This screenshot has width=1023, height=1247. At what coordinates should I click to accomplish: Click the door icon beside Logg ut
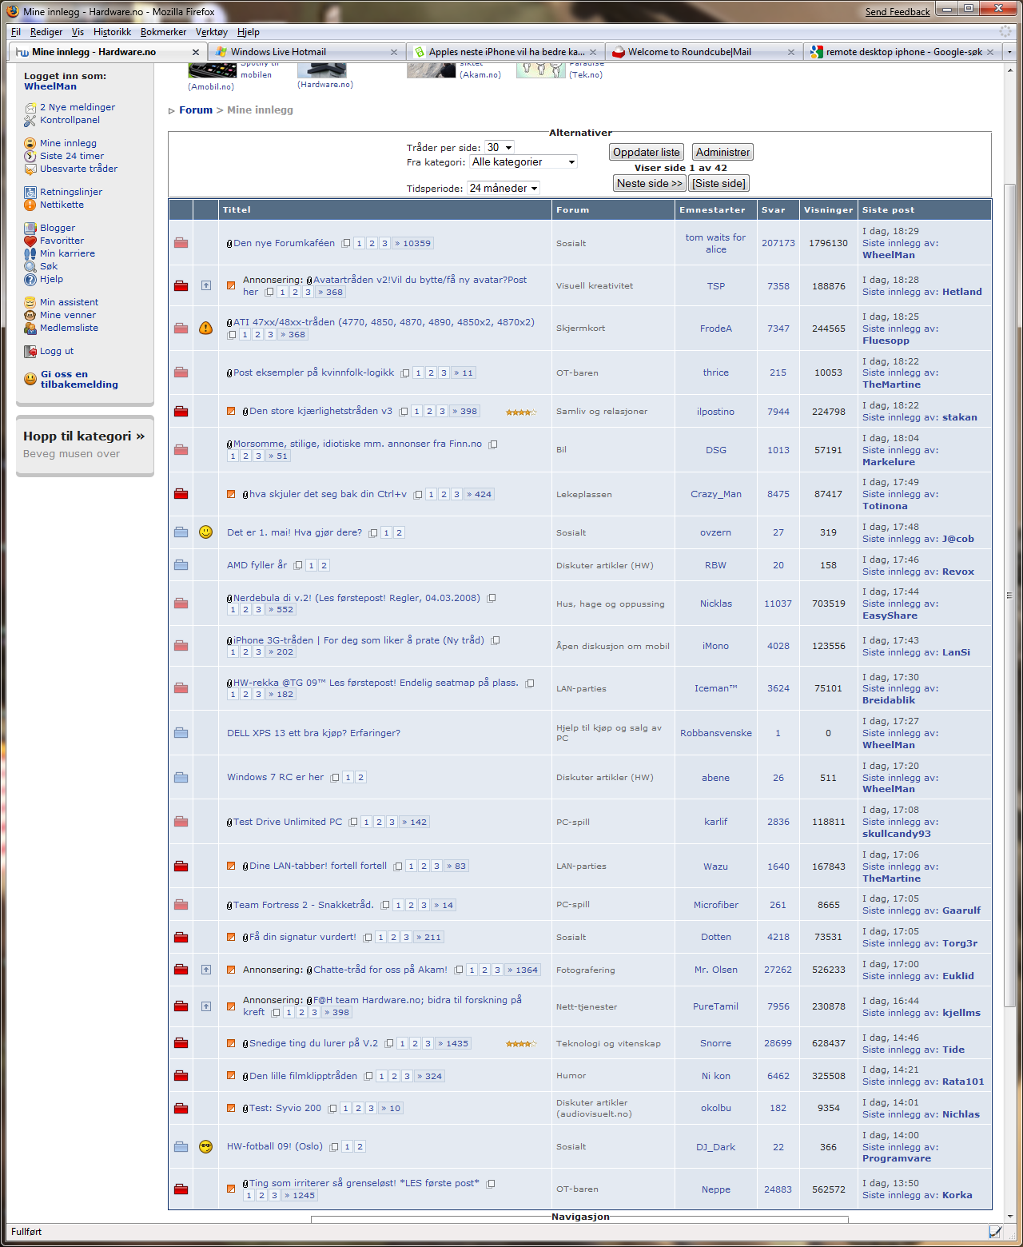(30, 352)
